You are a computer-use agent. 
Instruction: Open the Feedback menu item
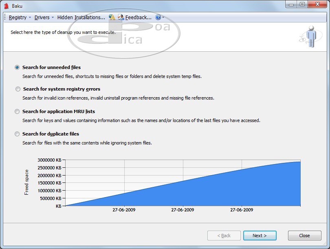click(x=138, y=18)
